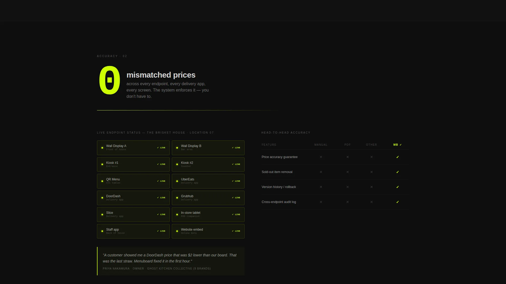Click the status dot beside Website embed
The width and height of the screenshot is (506, 284).
177,231
